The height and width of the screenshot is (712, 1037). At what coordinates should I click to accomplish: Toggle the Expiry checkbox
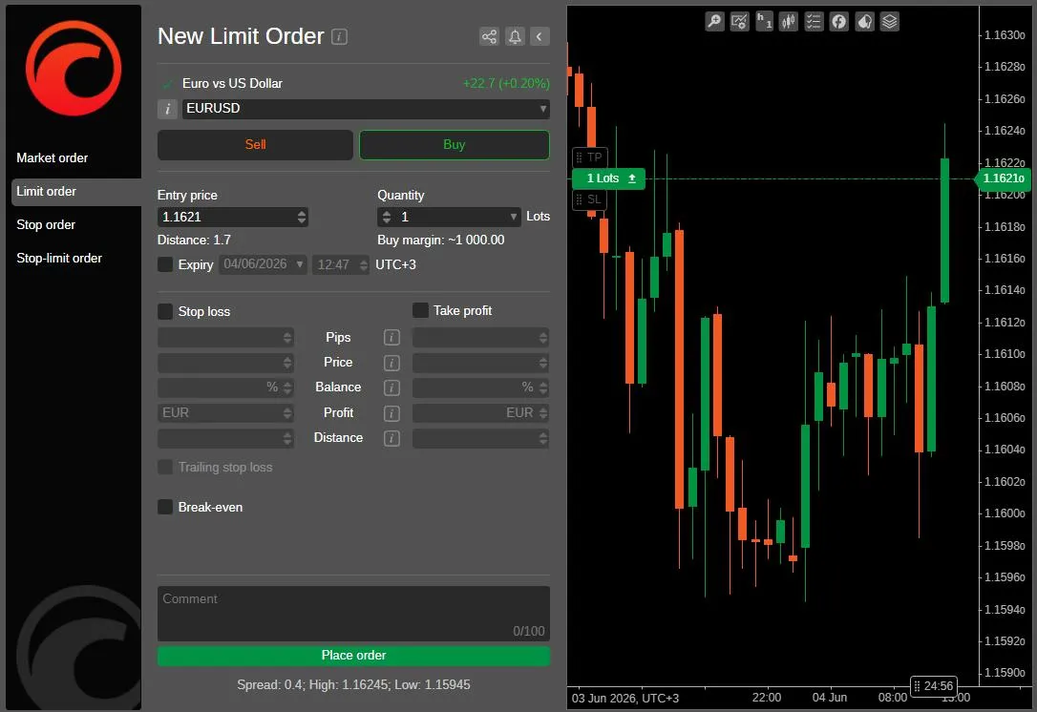tap(165, 264)
